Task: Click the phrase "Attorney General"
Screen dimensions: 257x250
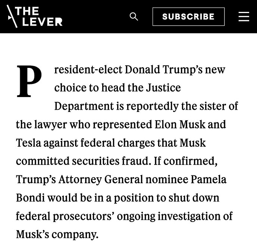Action: pyautogui.click(x=101, y=180)
